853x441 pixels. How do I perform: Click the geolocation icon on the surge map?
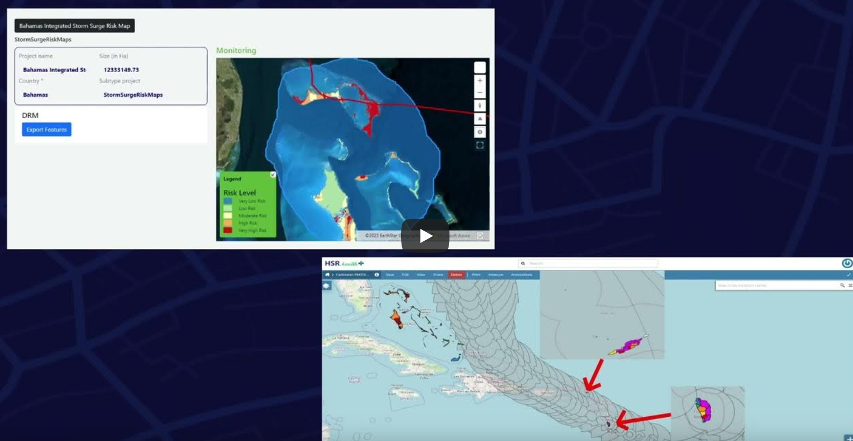480,131
